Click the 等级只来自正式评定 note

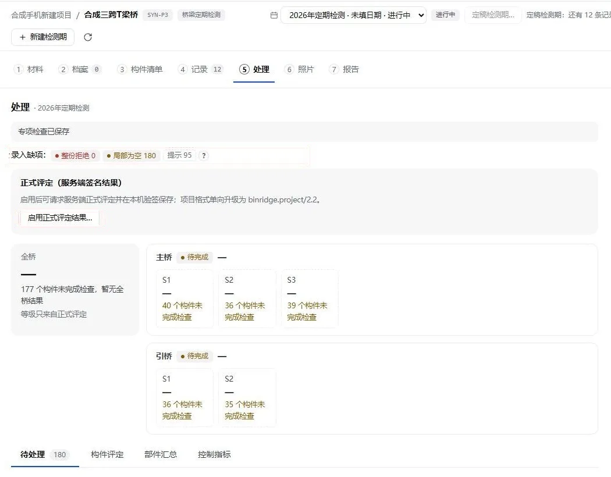tap(54, 314)
